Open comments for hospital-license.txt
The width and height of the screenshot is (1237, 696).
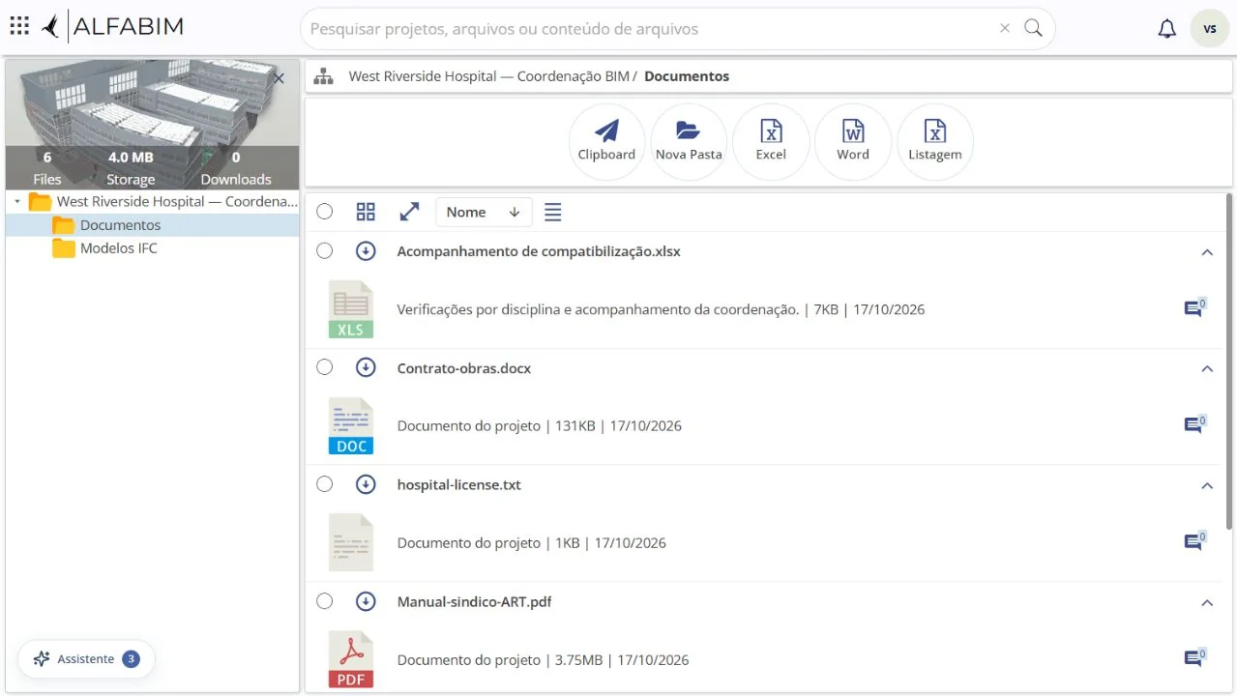[x=1194, y=542]
